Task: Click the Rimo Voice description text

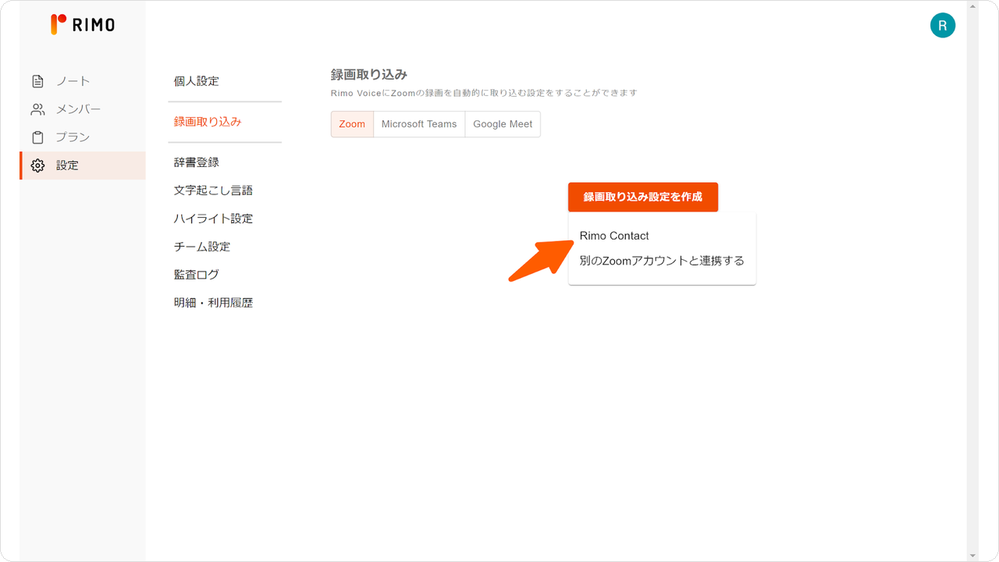Action: point(484,93)
